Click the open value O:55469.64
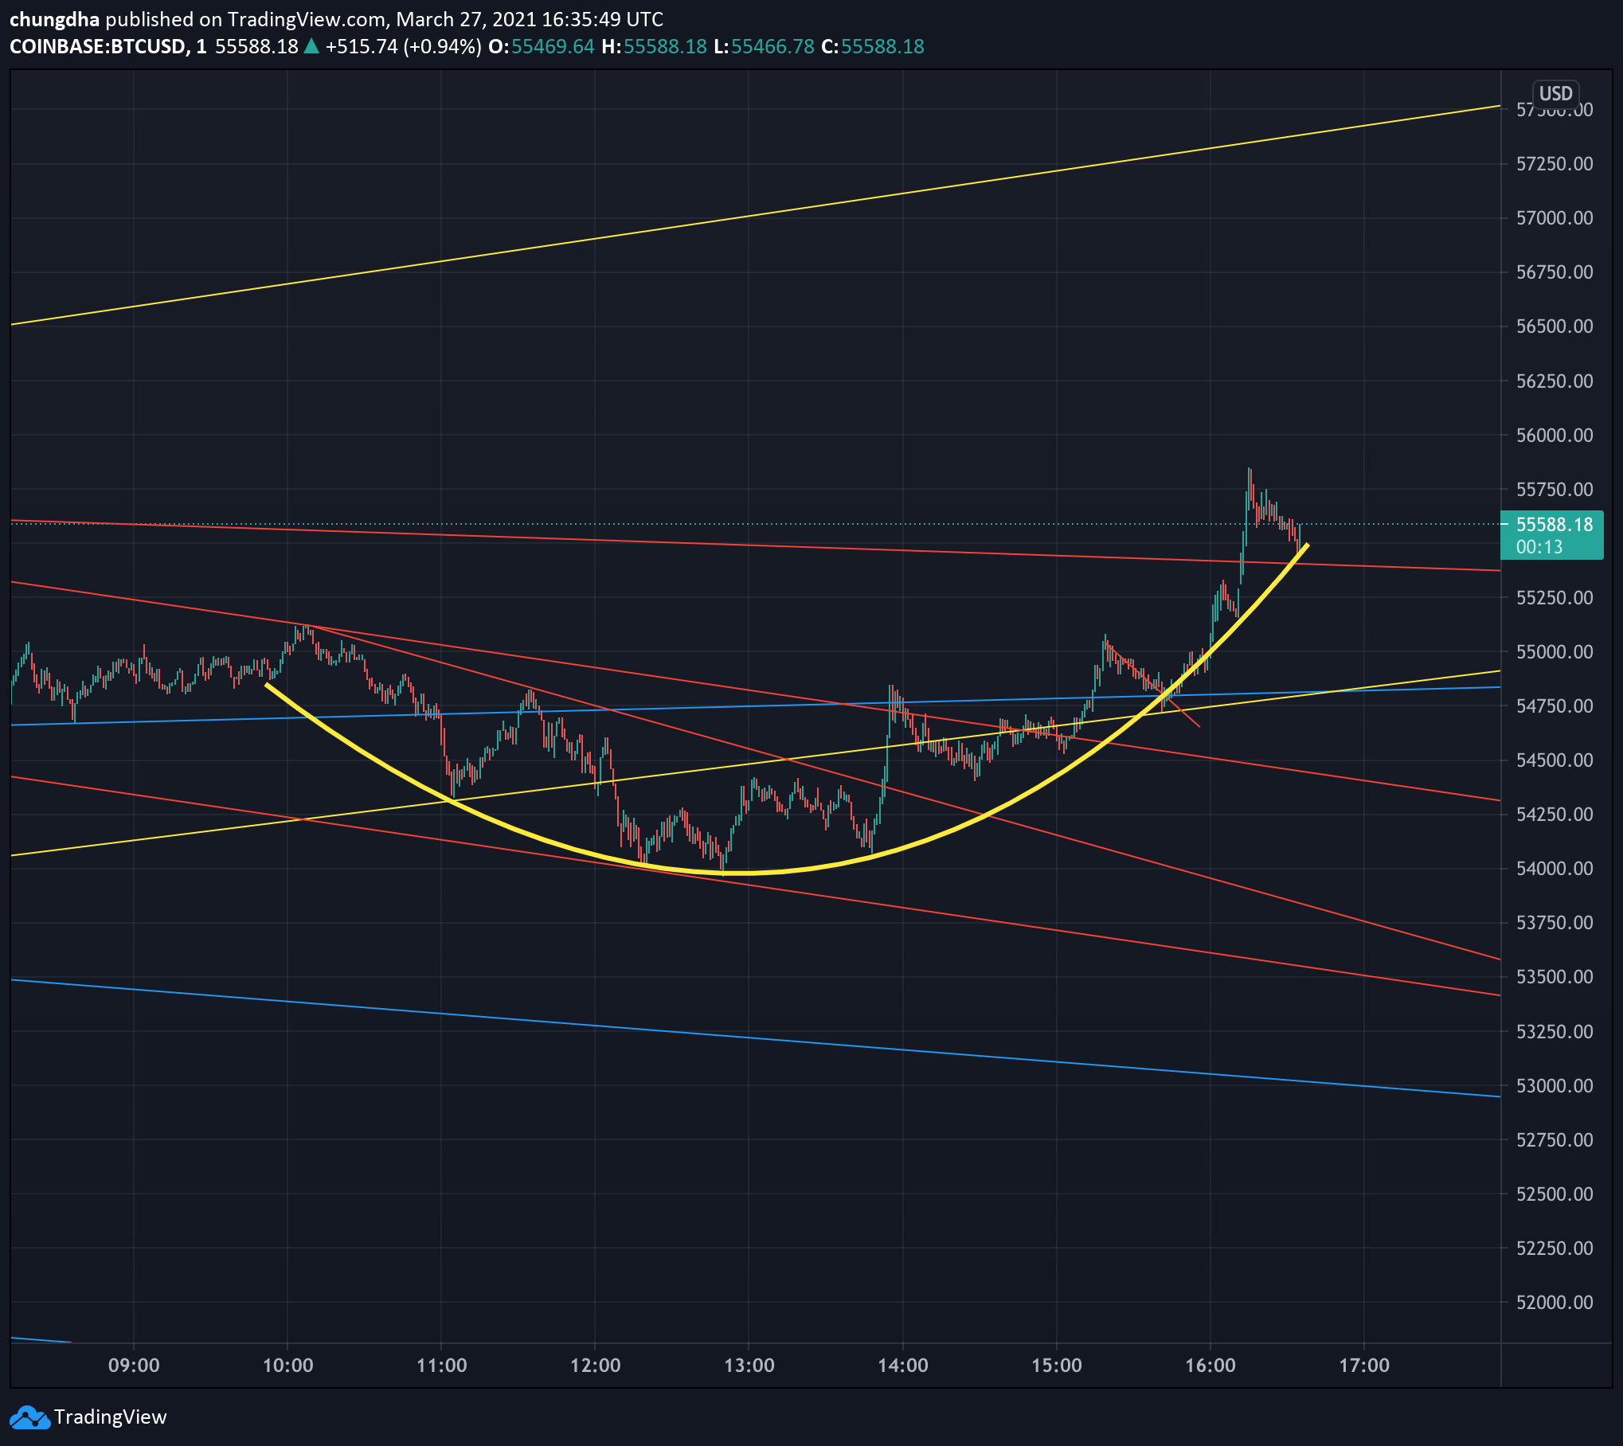The width and height of the screenshot is (1623, 1446). point(542,47)
